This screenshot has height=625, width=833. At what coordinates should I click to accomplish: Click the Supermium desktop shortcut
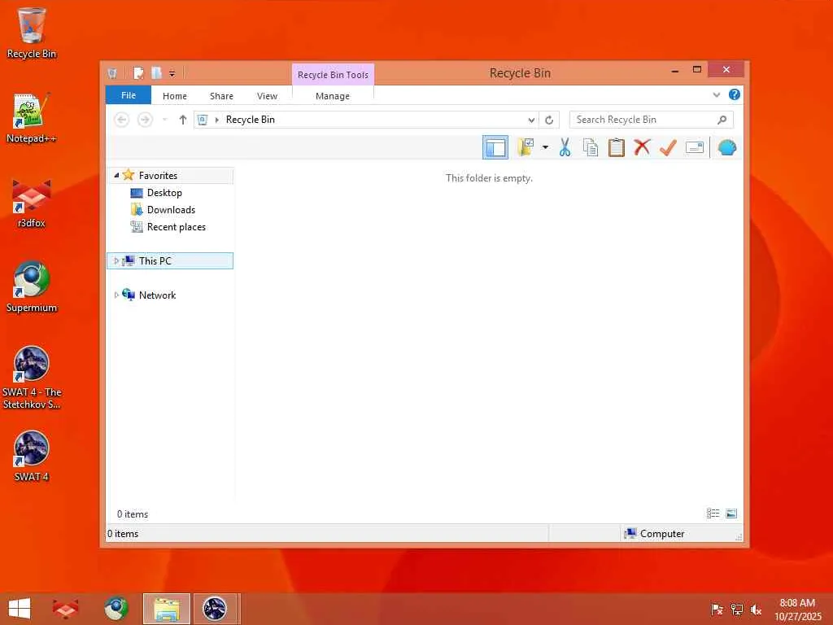(x=32, y=287)
